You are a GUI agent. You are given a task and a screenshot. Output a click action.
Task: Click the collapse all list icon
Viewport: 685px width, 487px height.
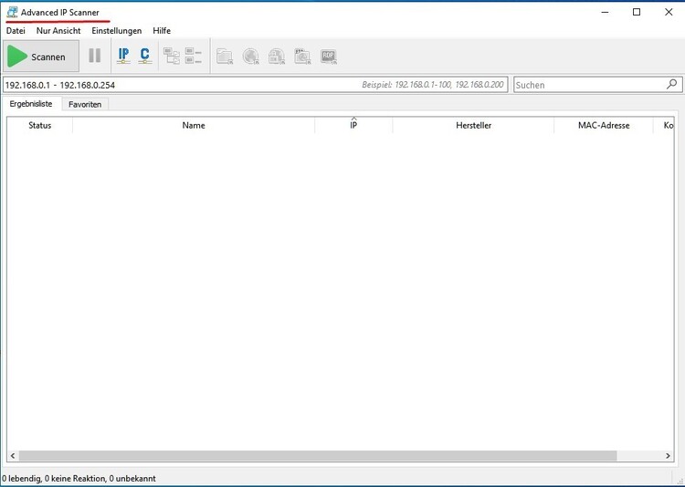pos(193,57)
